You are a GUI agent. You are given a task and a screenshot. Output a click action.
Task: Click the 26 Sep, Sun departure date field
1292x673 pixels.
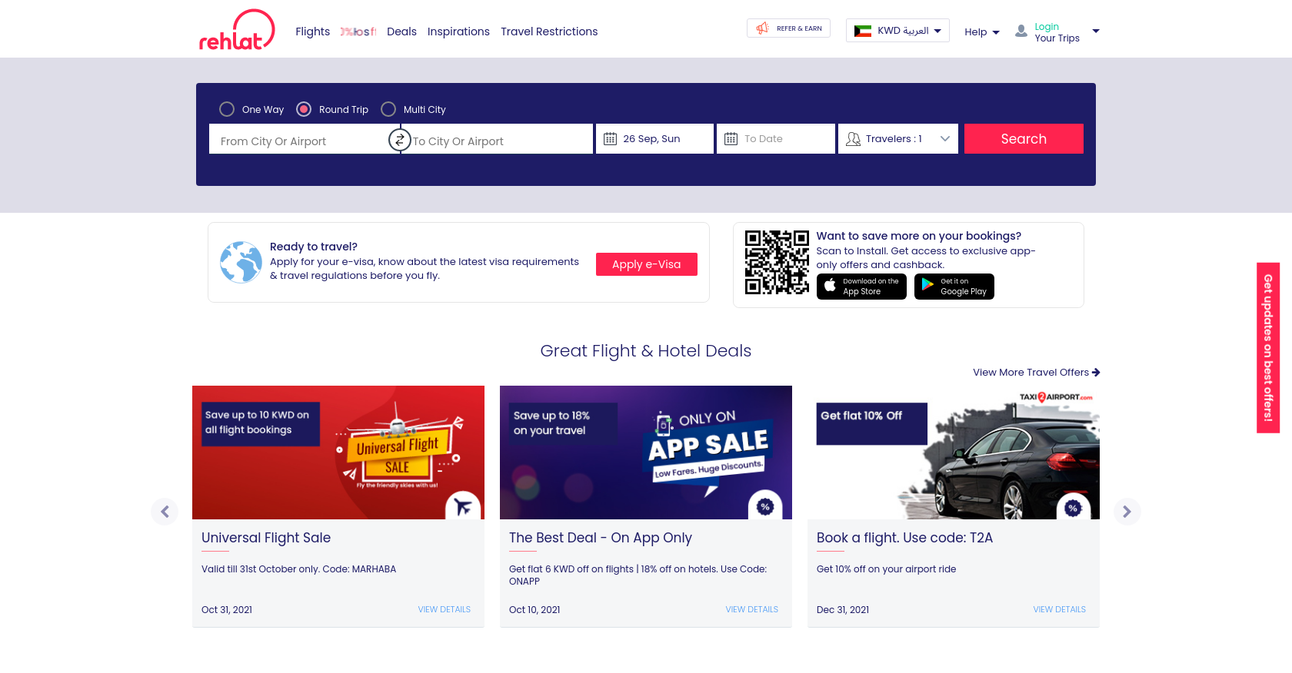click(654, 139)
